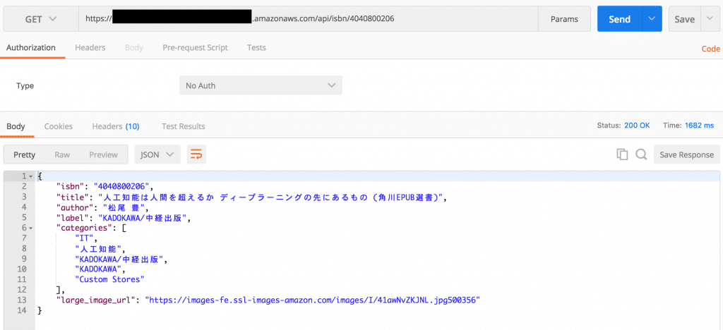The width and height of the screenshot is (723, 330).
Task: Click the 1682 ms time value
Action: [x=699, y=126]
